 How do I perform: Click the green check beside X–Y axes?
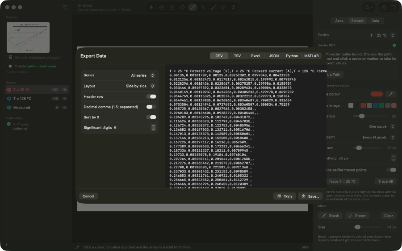(x=9, y=124)
